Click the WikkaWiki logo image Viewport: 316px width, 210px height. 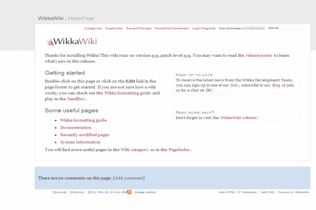click(71, 41)
